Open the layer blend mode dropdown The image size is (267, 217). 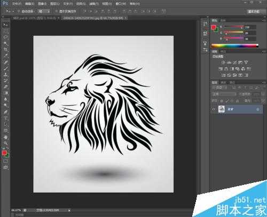tap(224, 94)
